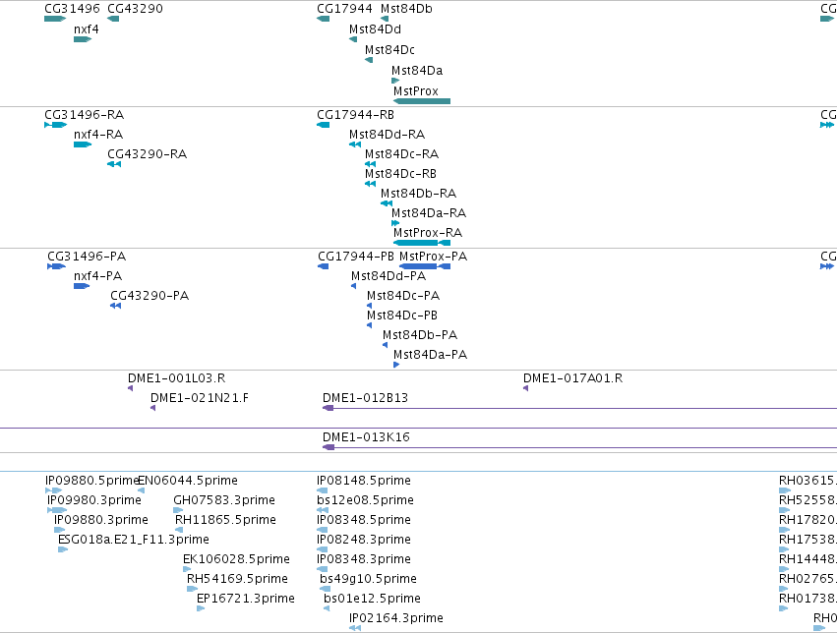The image size is (837, 633).
Task: Select the Mst84Db-PA protein label
Action: (420, 335)
